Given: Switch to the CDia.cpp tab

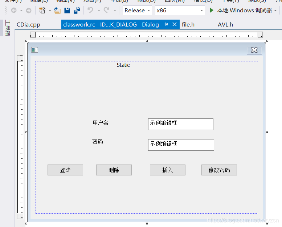Looking at the screenshot, I should tap(28, 24).
